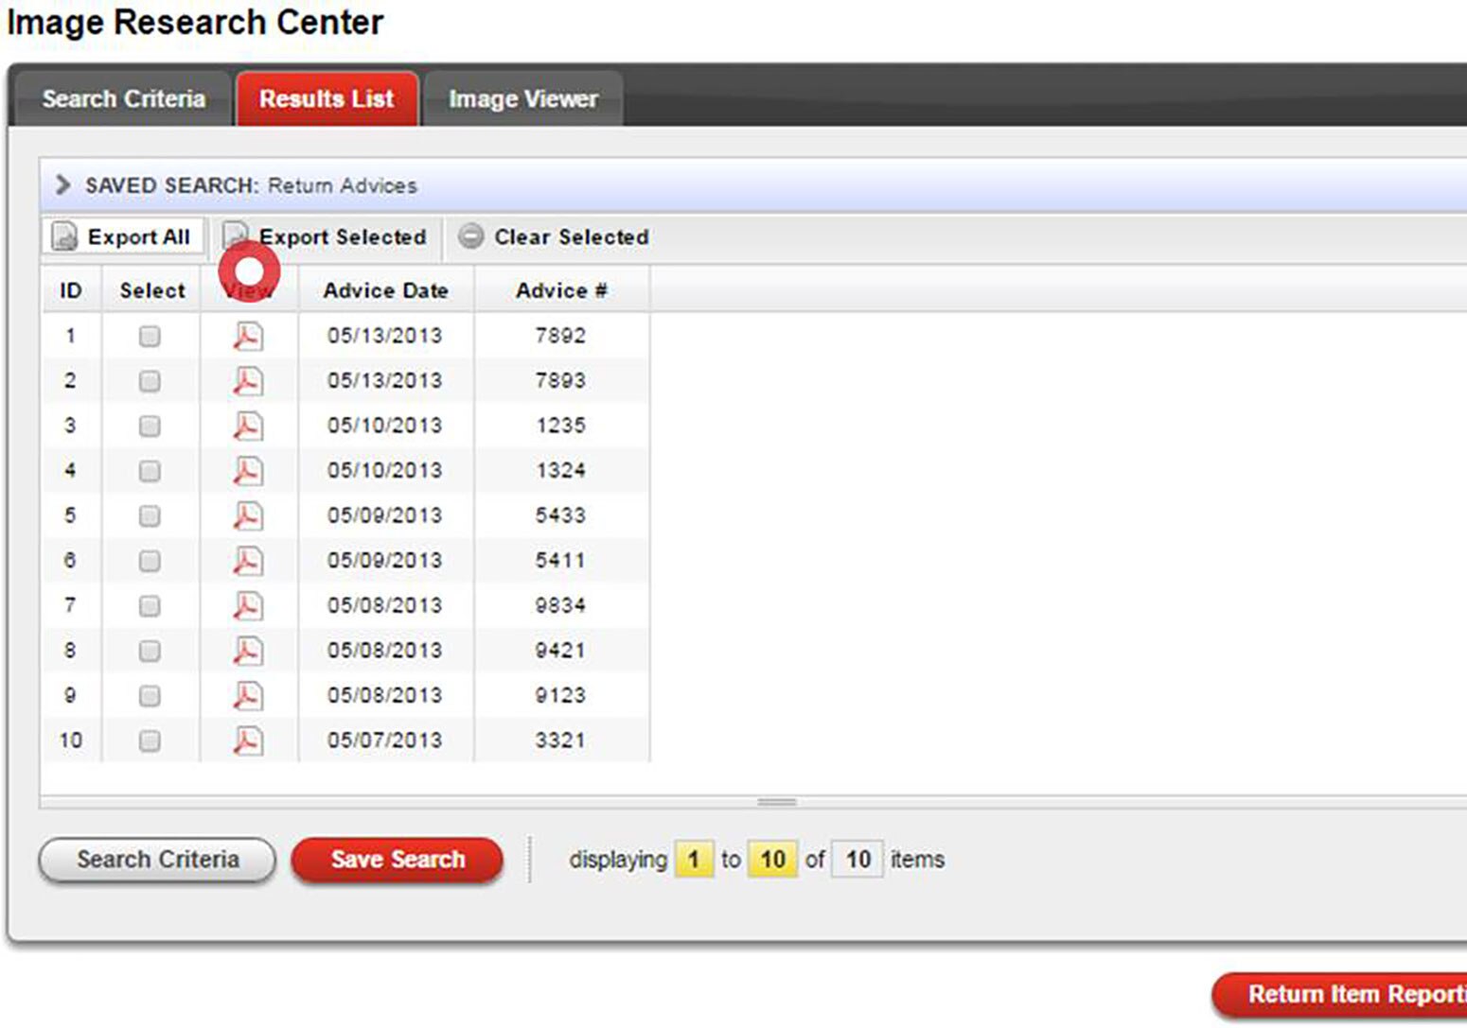Click the horizontal panel resize handle
The image size is (1467, 1028).
(776, 802)
